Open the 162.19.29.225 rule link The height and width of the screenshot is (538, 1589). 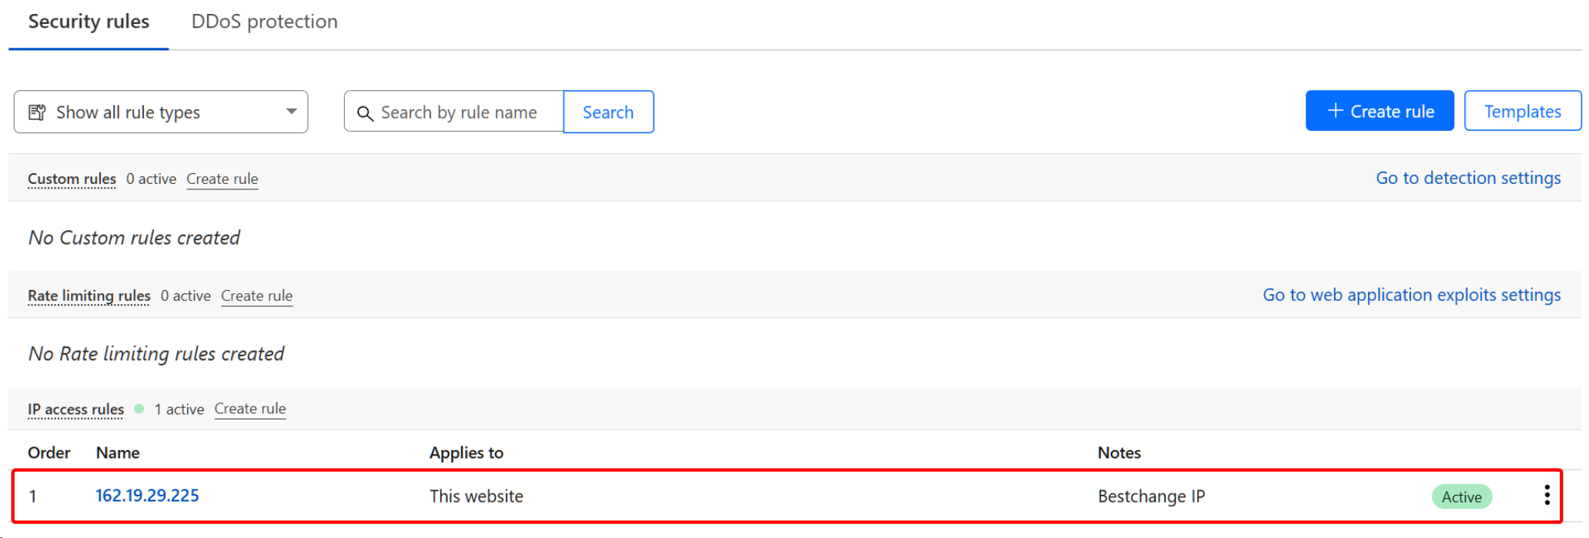coord(147,495)
